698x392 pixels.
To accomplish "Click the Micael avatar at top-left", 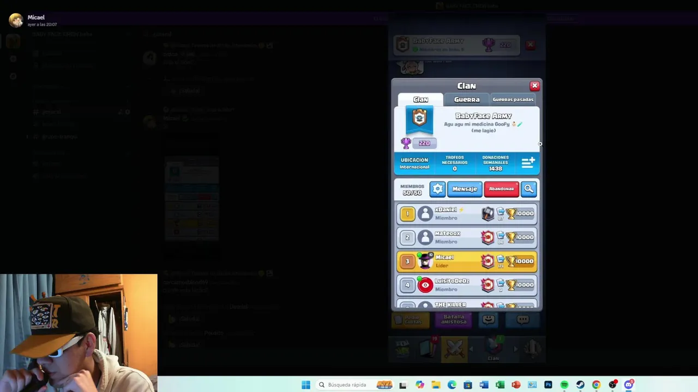I will (x=16, y=21).
